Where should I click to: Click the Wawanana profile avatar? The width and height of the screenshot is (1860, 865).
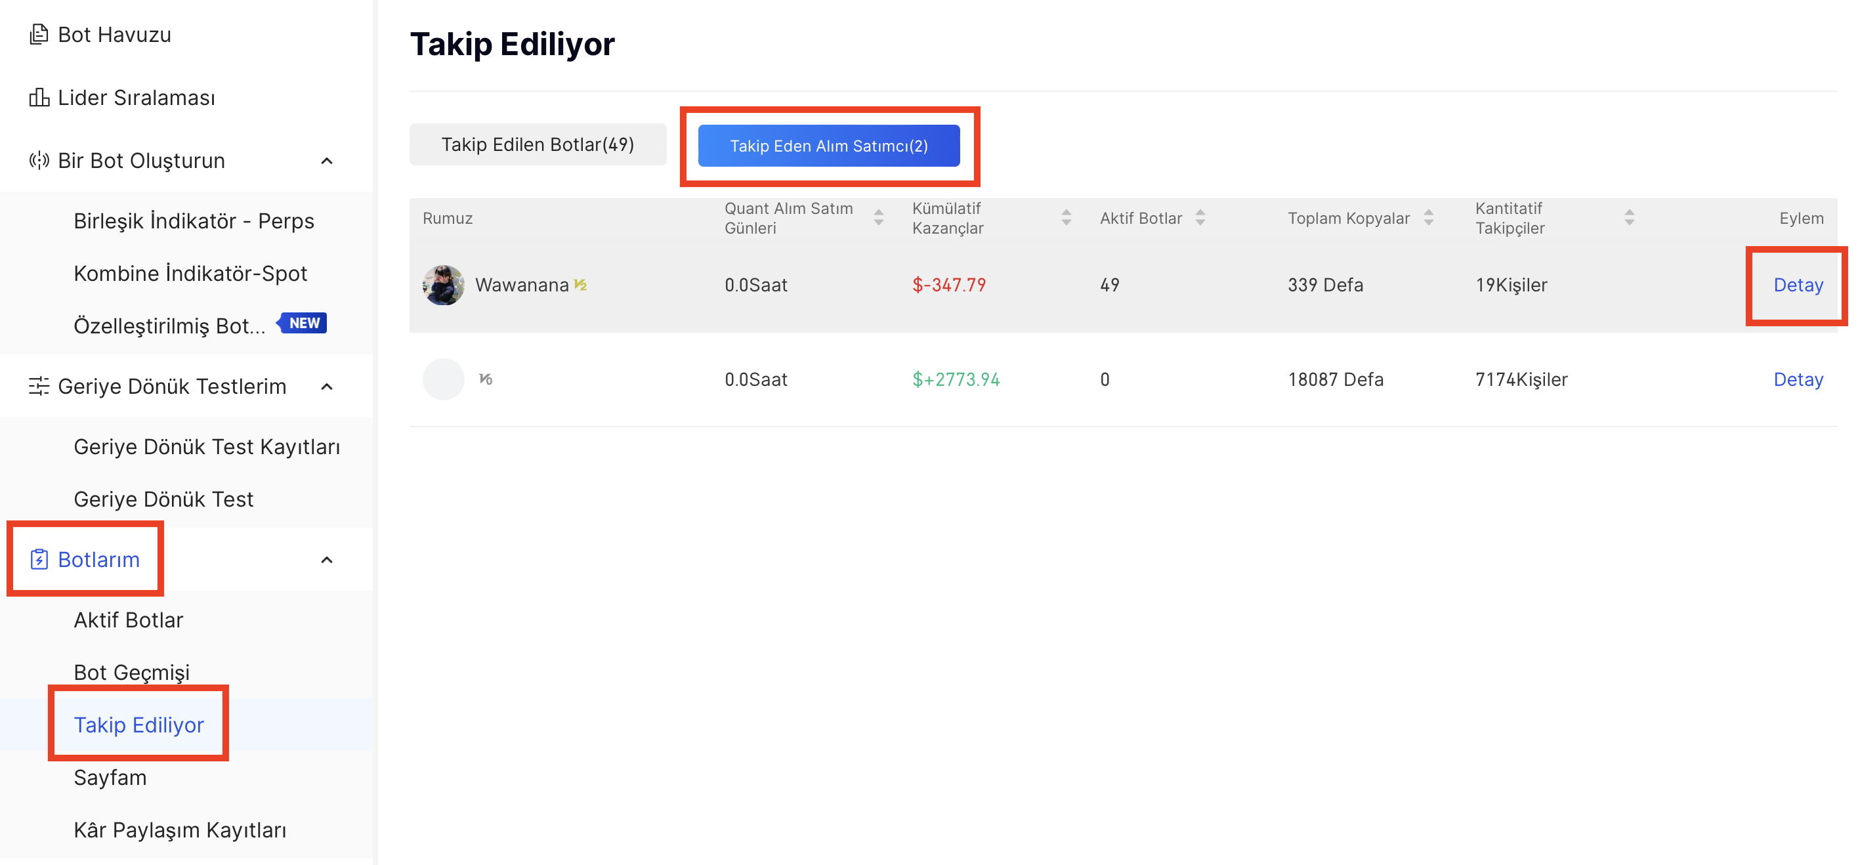pos(442,284)
